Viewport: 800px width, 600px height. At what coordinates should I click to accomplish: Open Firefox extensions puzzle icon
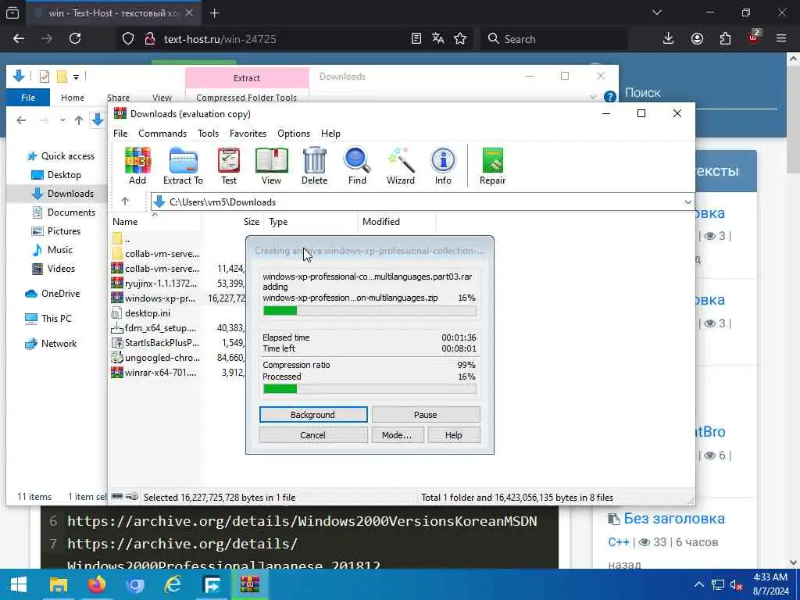click(725, 38)
